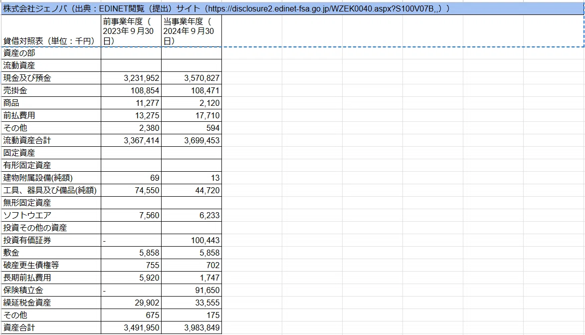Image resolution: width=585 pixels, height=335 pixels.
Task: Select cell value 91,650
Action: pyautogui.click(x=192, y=291)
